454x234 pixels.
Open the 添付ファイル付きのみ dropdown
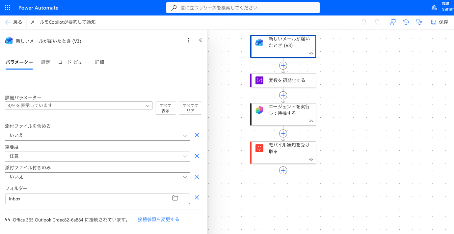click(x=97, y=177)
